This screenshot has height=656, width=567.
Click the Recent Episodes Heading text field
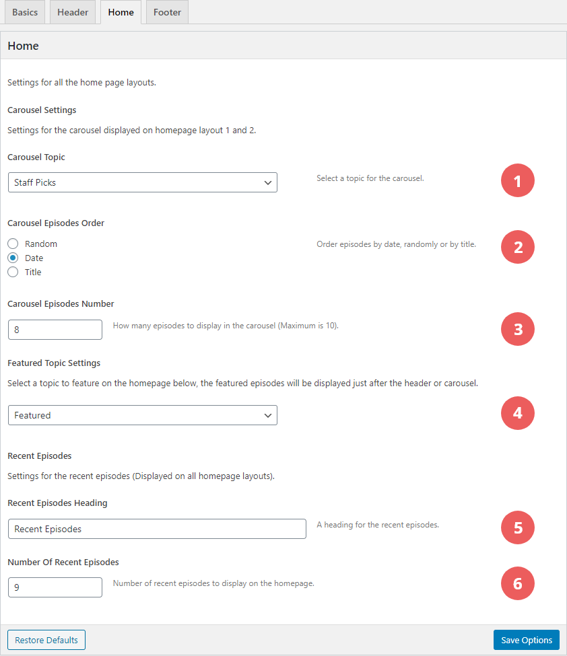[157, 529]
